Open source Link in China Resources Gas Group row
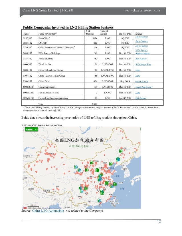This screenshot has height=236, width=182. tap(137, 76)
